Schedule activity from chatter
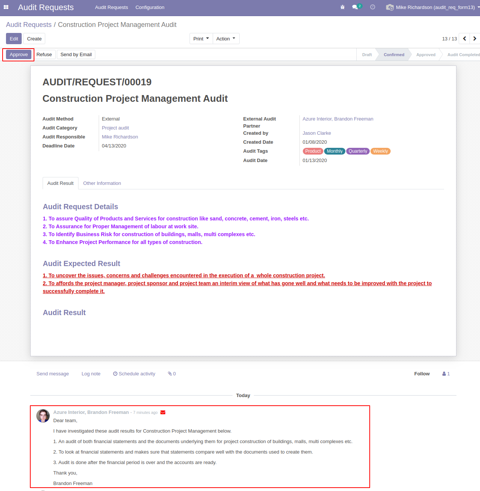The width and height of the screenshot is (480, 491). tap(134, 373)
